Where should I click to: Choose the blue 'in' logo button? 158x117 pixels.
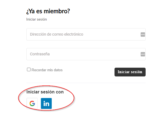[46, 104]
